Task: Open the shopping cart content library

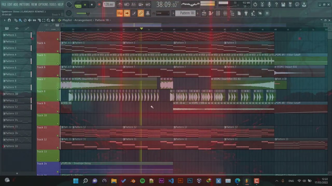Action: [x=267, y=13]
